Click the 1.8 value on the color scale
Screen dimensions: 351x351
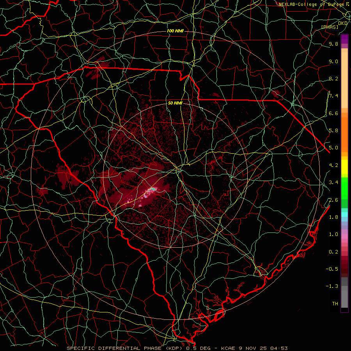click(333, 217)
